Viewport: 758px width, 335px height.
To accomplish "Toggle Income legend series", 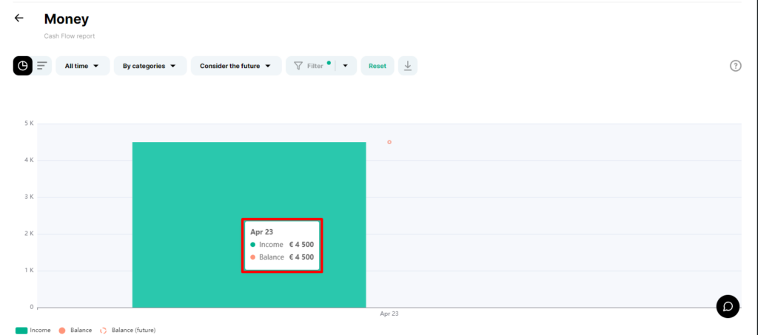I will pyautogui.click(x=33, y=330).
